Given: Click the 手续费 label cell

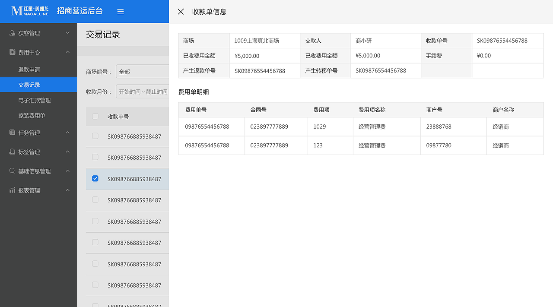Looking at the screenshot, I should (447, 56).
